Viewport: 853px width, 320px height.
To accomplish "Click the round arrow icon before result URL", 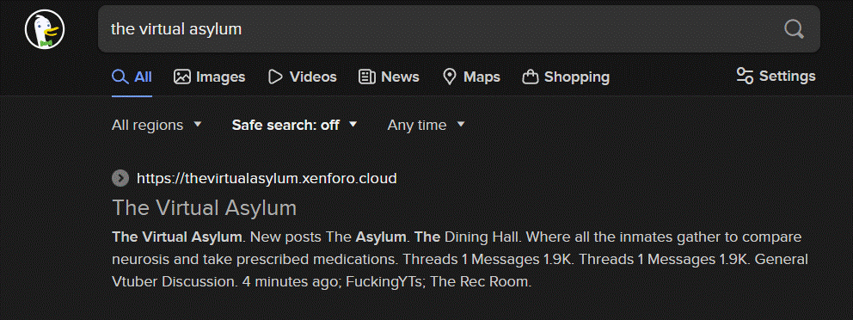I will click(x=120, y=178).
